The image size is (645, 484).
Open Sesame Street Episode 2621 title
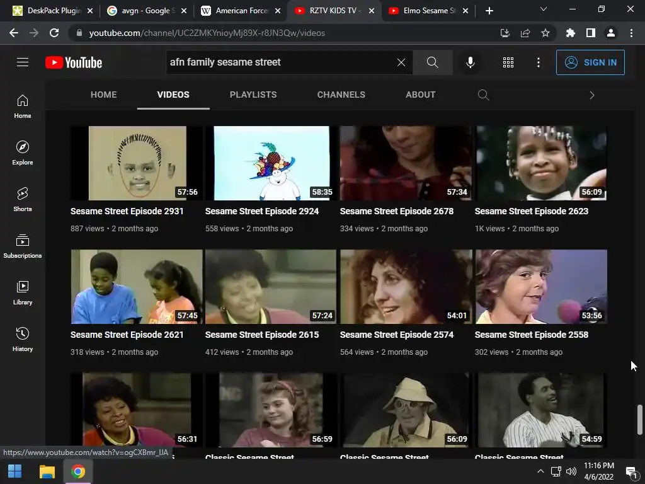[x=127, y=335]
